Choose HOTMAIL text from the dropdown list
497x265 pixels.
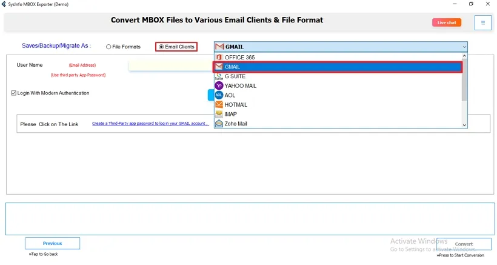click(x=236, y=105)
